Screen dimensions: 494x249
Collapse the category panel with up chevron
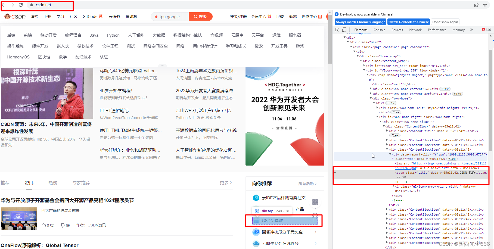coord(162,66)
